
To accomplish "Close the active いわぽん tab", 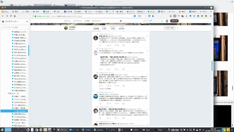I will coord(113,11).
